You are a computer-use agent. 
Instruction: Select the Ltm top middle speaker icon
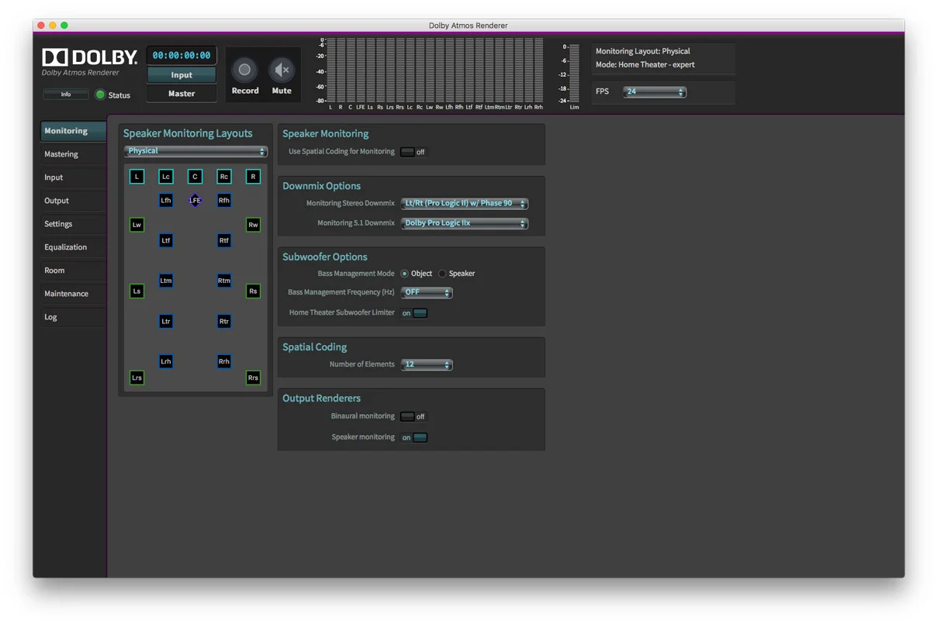166,281
